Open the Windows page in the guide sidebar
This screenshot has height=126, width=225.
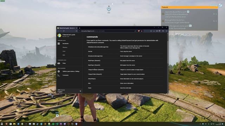tap(65, 47)
